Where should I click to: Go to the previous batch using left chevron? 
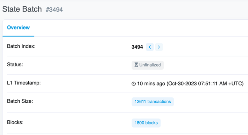point(150,47)
